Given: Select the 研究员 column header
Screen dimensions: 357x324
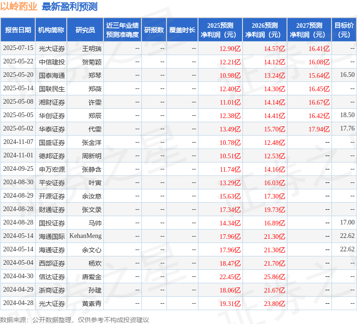Looking at the screenshot, I should (x=85, y=30).
